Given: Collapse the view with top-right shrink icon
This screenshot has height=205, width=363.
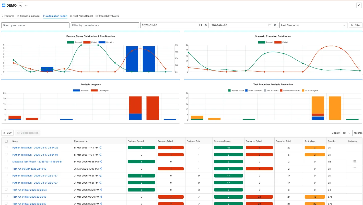Looking at the screenshot, I should 359,5.
